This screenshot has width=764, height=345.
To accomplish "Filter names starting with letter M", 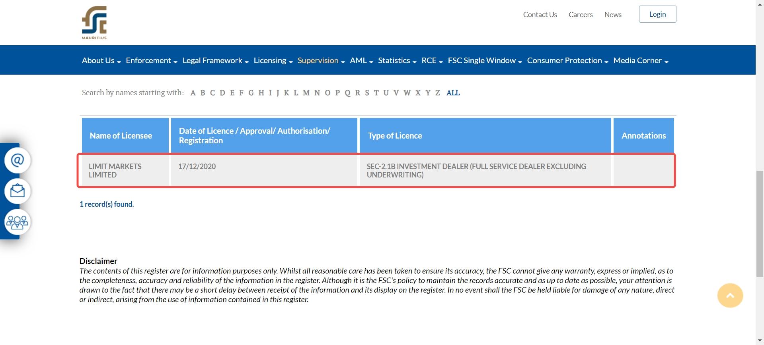I will pyautogui.click(x=306, y=93).
